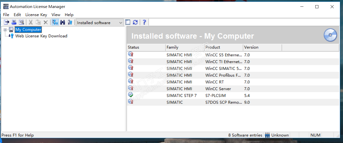Sort by the Product column header
343x143 pixels.
pos(224,47)
